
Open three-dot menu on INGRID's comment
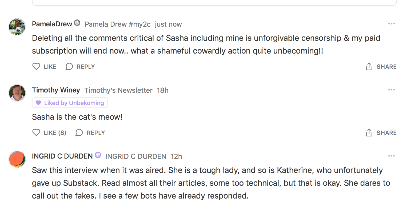(x=391, y=156)
